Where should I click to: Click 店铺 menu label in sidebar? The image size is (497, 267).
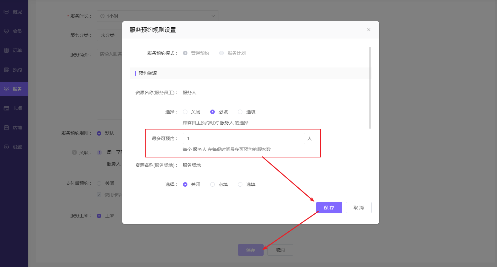point(17,128)
